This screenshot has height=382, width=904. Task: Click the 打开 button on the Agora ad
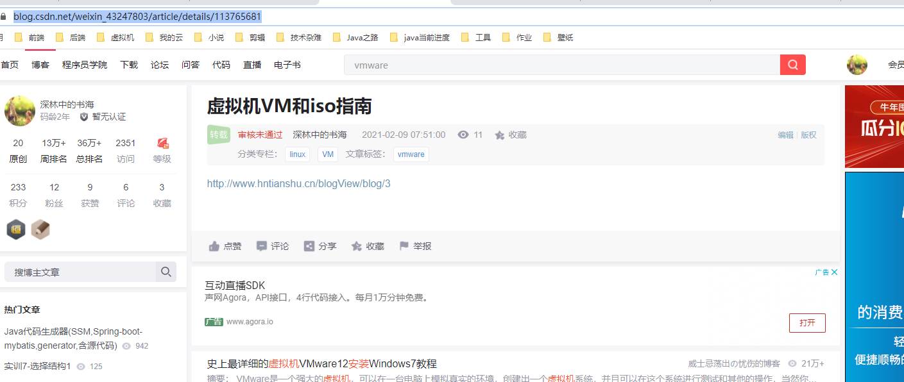[807, 322]
